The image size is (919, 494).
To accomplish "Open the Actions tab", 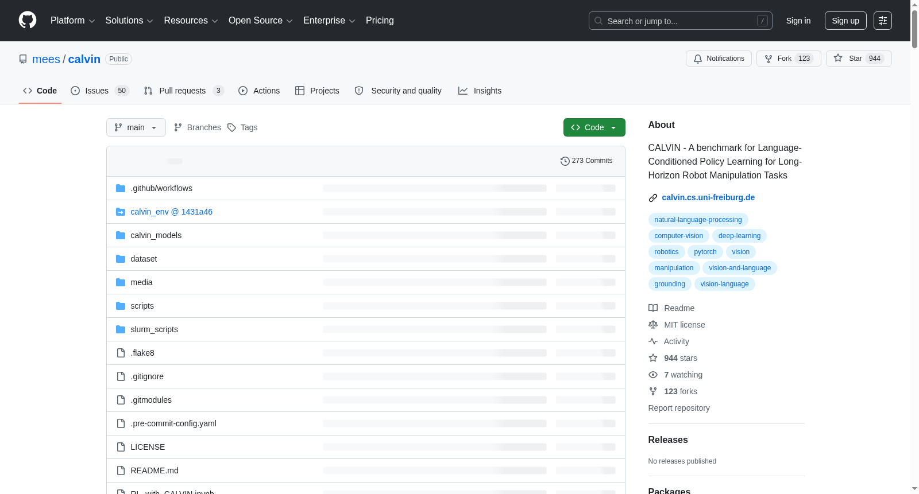I will pos(259,91).
